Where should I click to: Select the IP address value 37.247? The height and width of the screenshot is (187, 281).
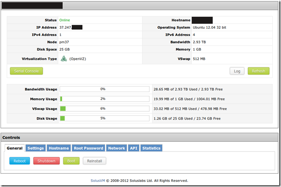tap(66, 27)
